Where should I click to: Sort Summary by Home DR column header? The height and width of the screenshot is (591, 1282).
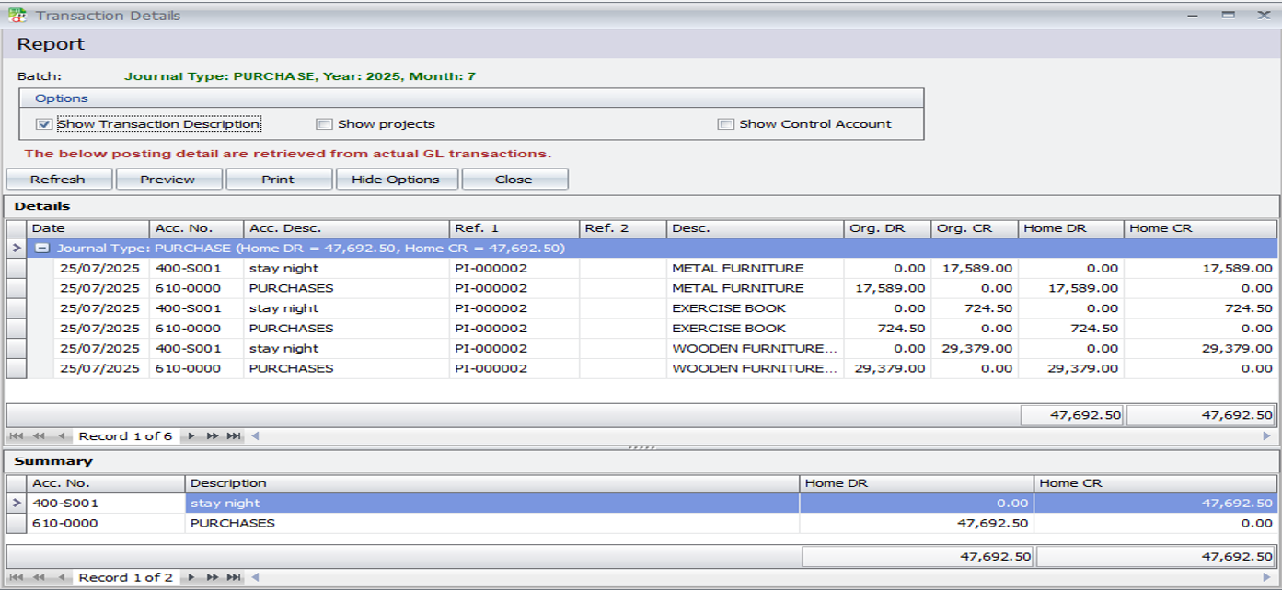tap(915, 483)
